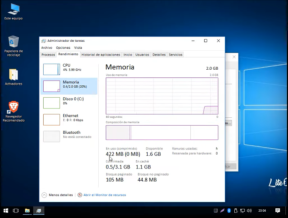Click the Composición de memoria bar
Screen dimensions: 288x218
click(x=162, y=133)
